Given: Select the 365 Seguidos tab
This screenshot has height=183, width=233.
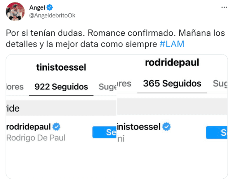Looking at the screenshot, I should point(172,83).
